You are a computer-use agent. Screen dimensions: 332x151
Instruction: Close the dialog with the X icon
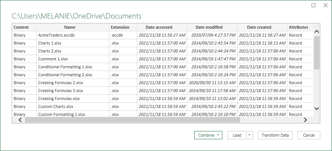[x=325, y=5]
